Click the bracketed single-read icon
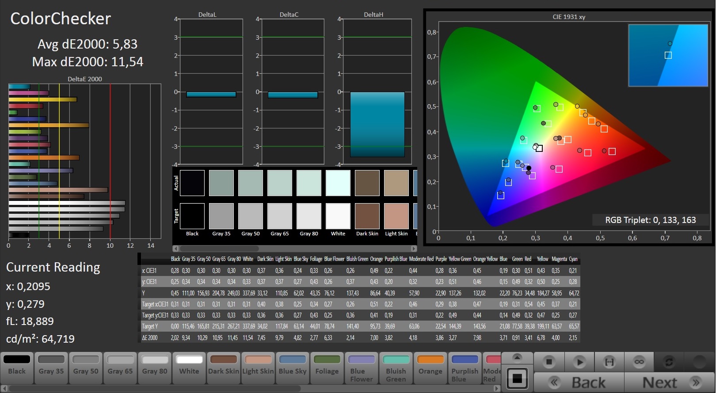 click(x=609, y=362)
